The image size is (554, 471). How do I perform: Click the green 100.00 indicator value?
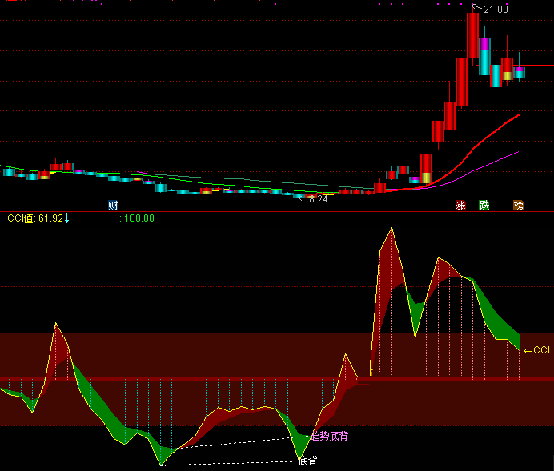coord(138,218)
